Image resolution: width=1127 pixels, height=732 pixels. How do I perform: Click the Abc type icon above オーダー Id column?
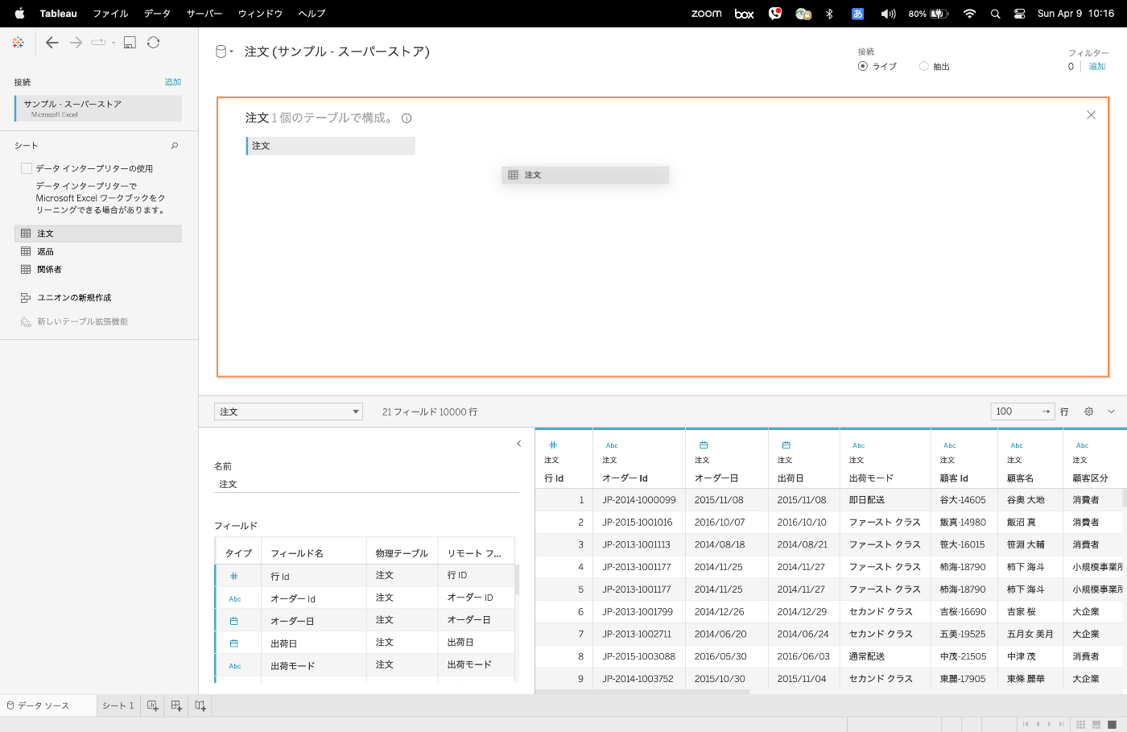(612, 445)
